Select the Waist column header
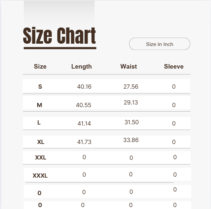 tap(129, 67)
